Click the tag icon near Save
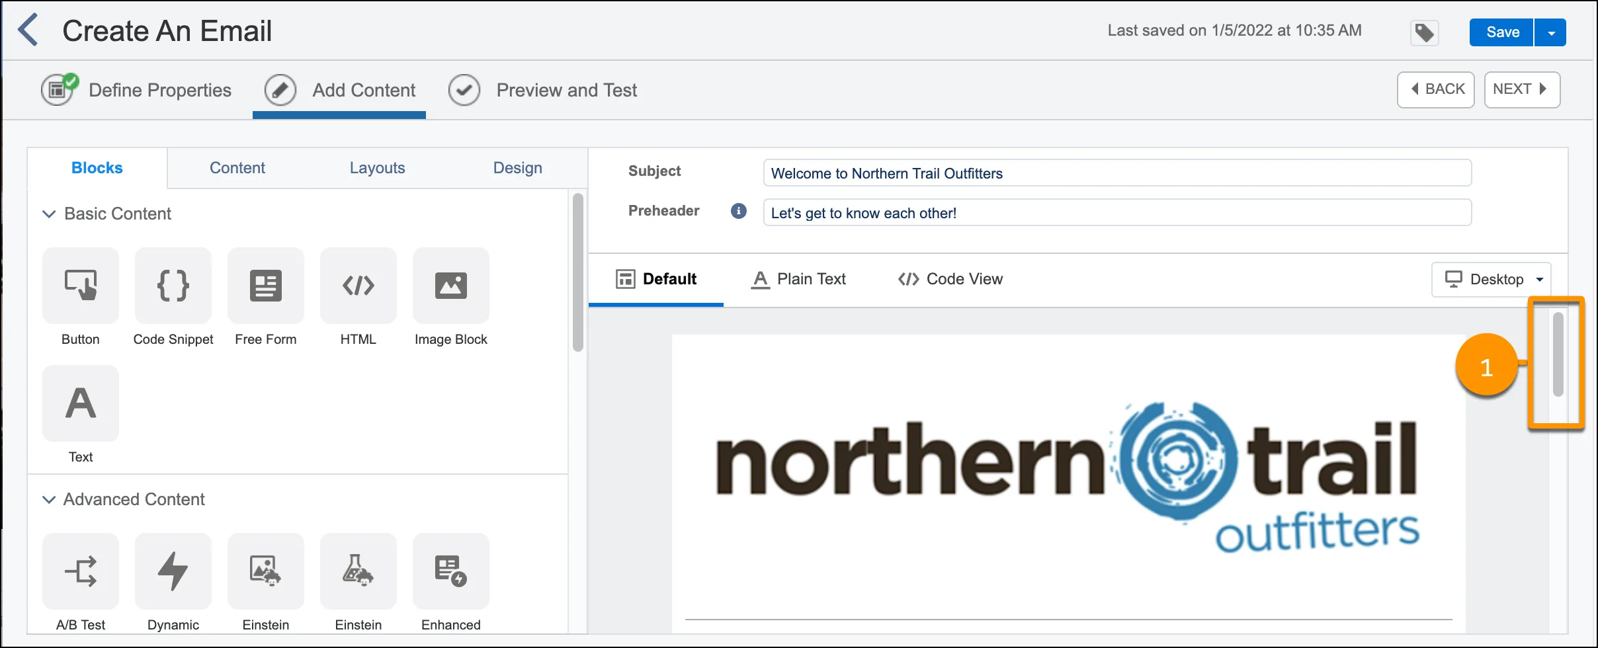The width and height of the screenshot is (1598, 648). point(1425,32)
